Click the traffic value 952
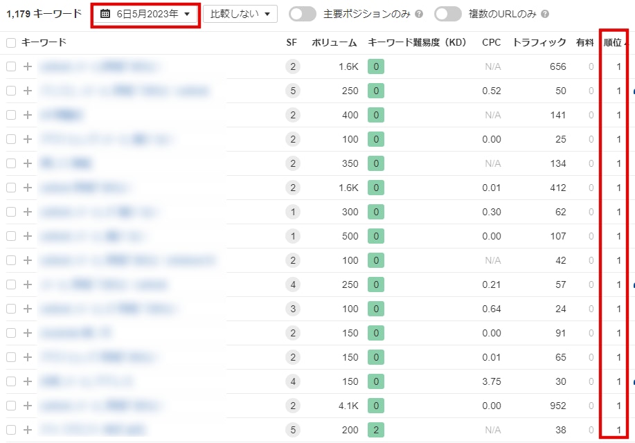 [557, 406]
